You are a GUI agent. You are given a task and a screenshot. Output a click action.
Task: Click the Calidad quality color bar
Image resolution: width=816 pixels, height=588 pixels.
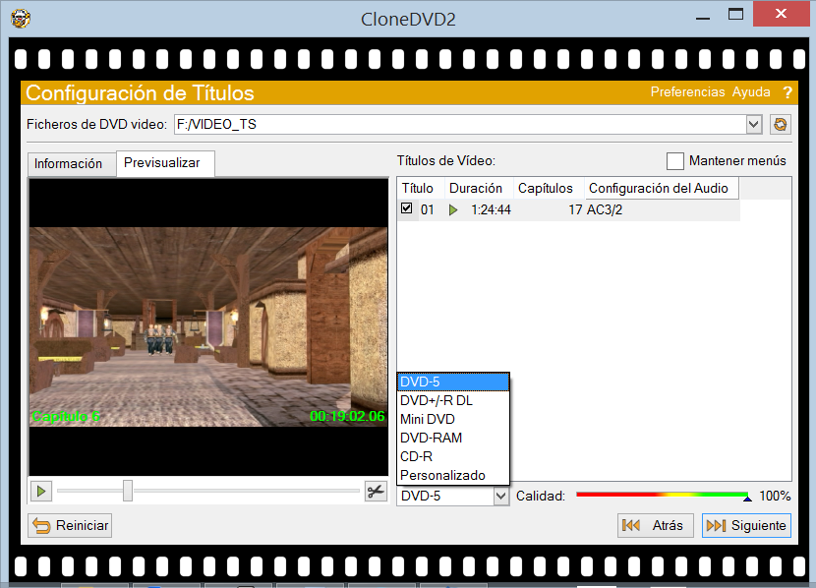[664, 496]
